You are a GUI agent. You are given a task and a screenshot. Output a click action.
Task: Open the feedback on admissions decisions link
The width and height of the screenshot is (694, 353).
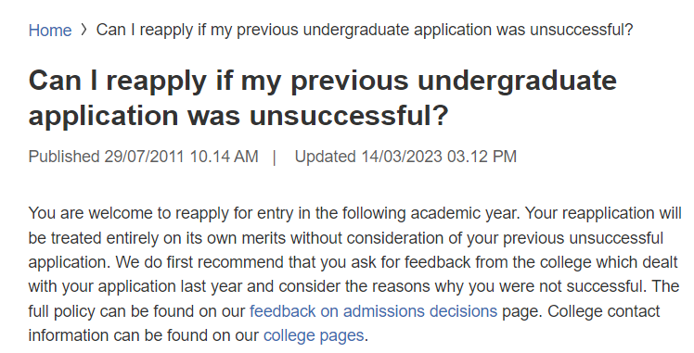(374, 311)
